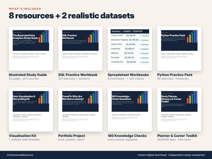The height and width of the screenshot is (159, 212).
Task: Open the SQL Practice Workbook thumbnail card
Action: [80, 49]
